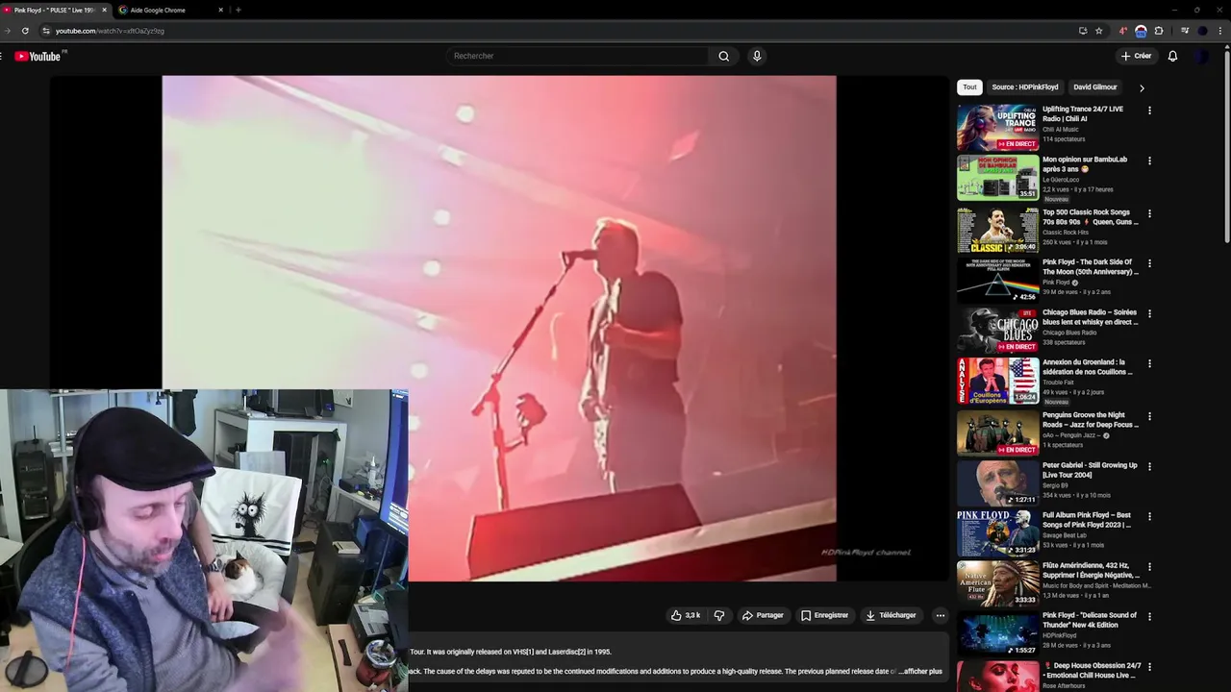Open Mon opinion sur BambuLab video thumbnail
The height and width of the screenshot is (692, 1231).
click(x=997, y=178)
